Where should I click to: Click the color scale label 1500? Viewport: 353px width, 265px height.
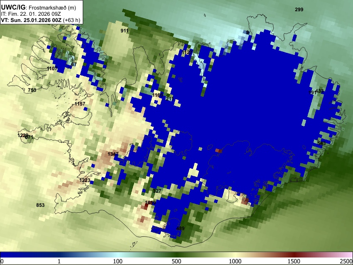click(294, 261)
